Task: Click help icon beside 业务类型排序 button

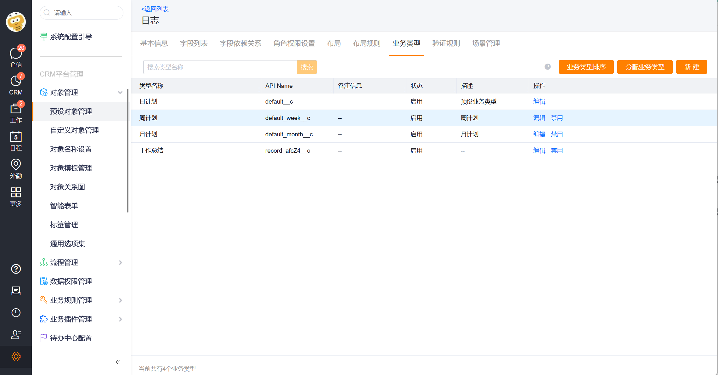Action: pos(548,67)
